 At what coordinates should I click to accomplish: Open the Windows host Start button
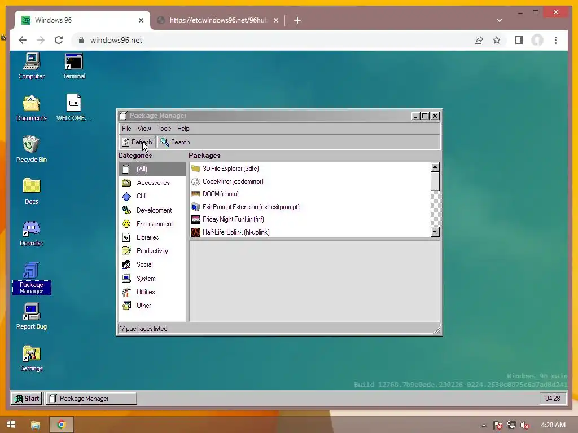point(11,425)
